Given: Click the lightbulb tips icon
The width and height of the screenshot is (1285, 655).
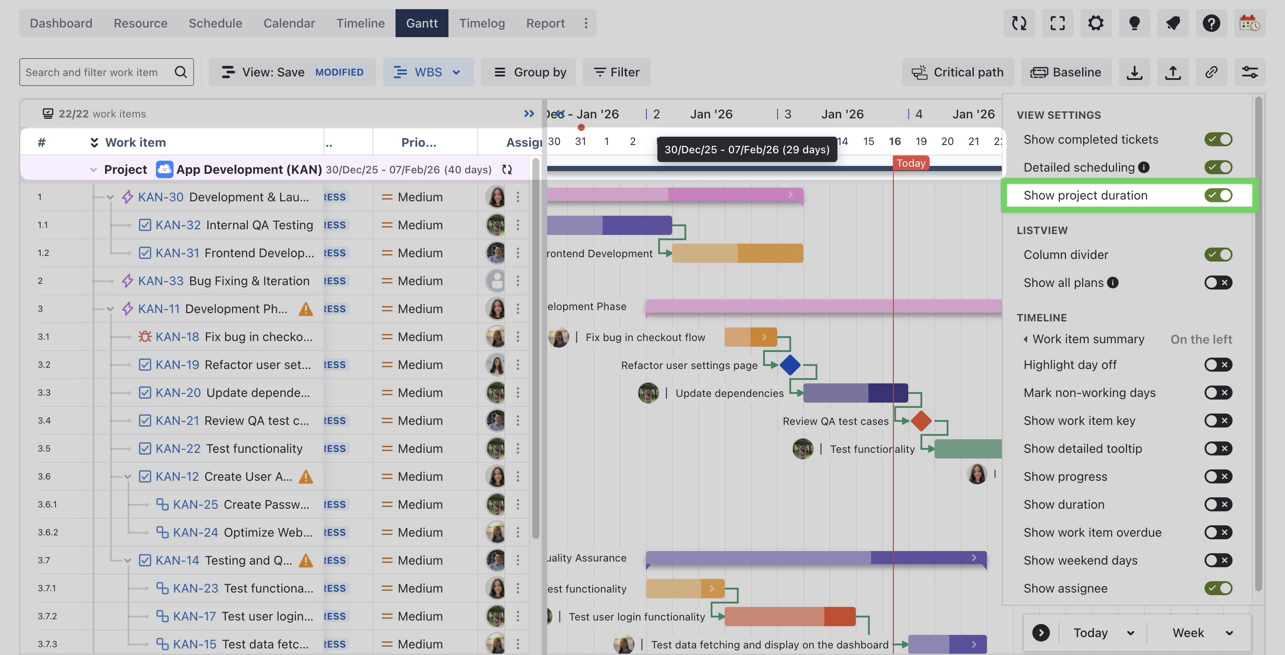Looking at the screenshot, I should click(x=1134, y=23).
